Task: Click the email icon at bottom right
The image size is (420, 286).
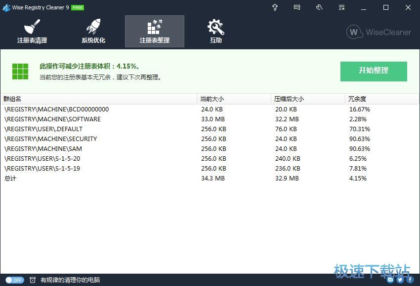Action: click(390, 280)
